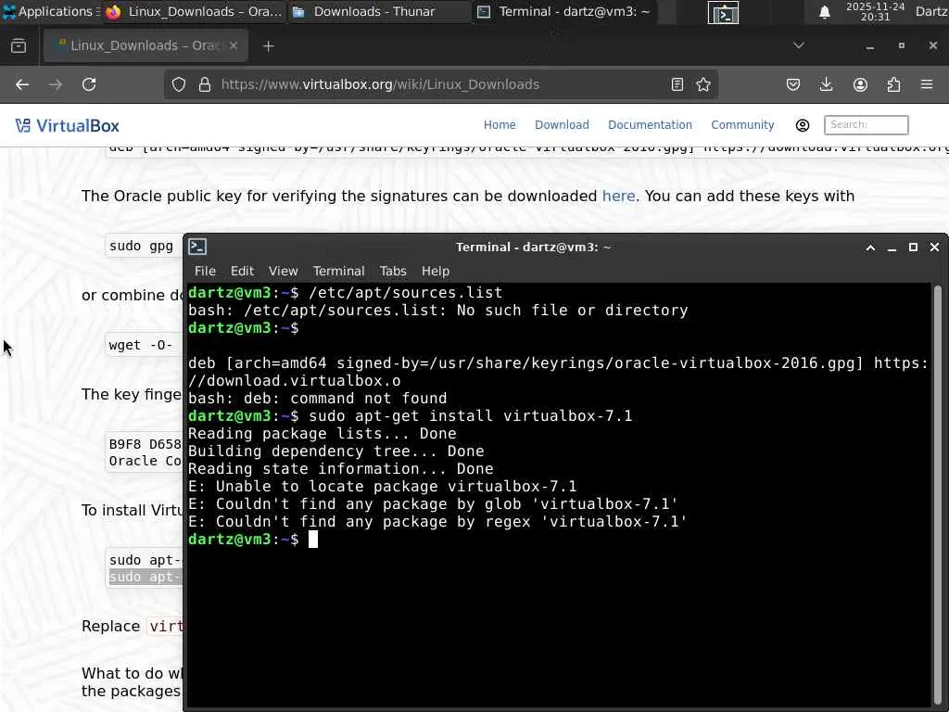The height and width of the screenshot is (712, 949).
Task: Click the clock showing 2025-11-24 20:31
Action: (x=875, y=11)
